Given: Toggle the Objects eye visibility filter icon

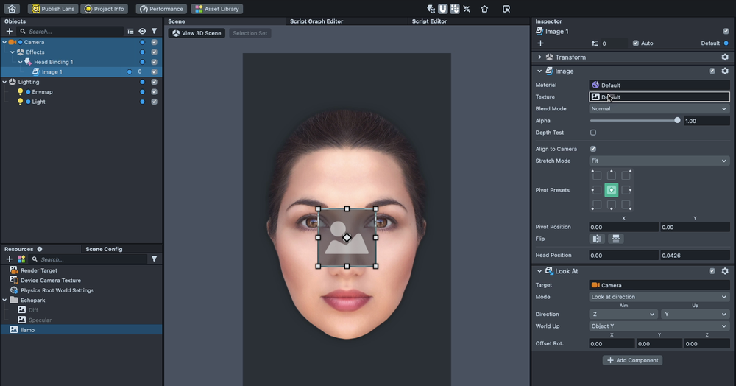Looking at the screenshot, I should (142, 32).
